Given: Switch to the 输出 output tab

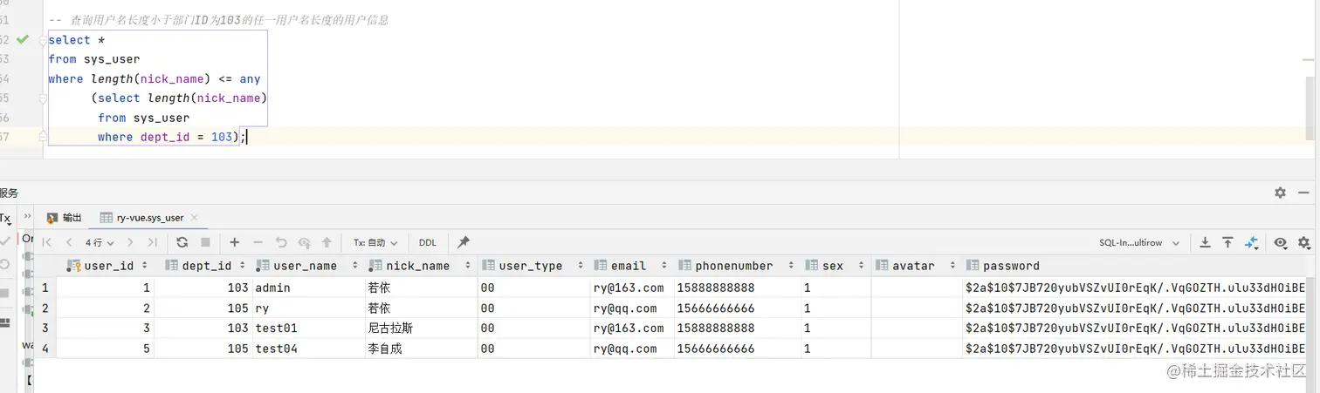Looking at the screenshot, I should (65, 218).
